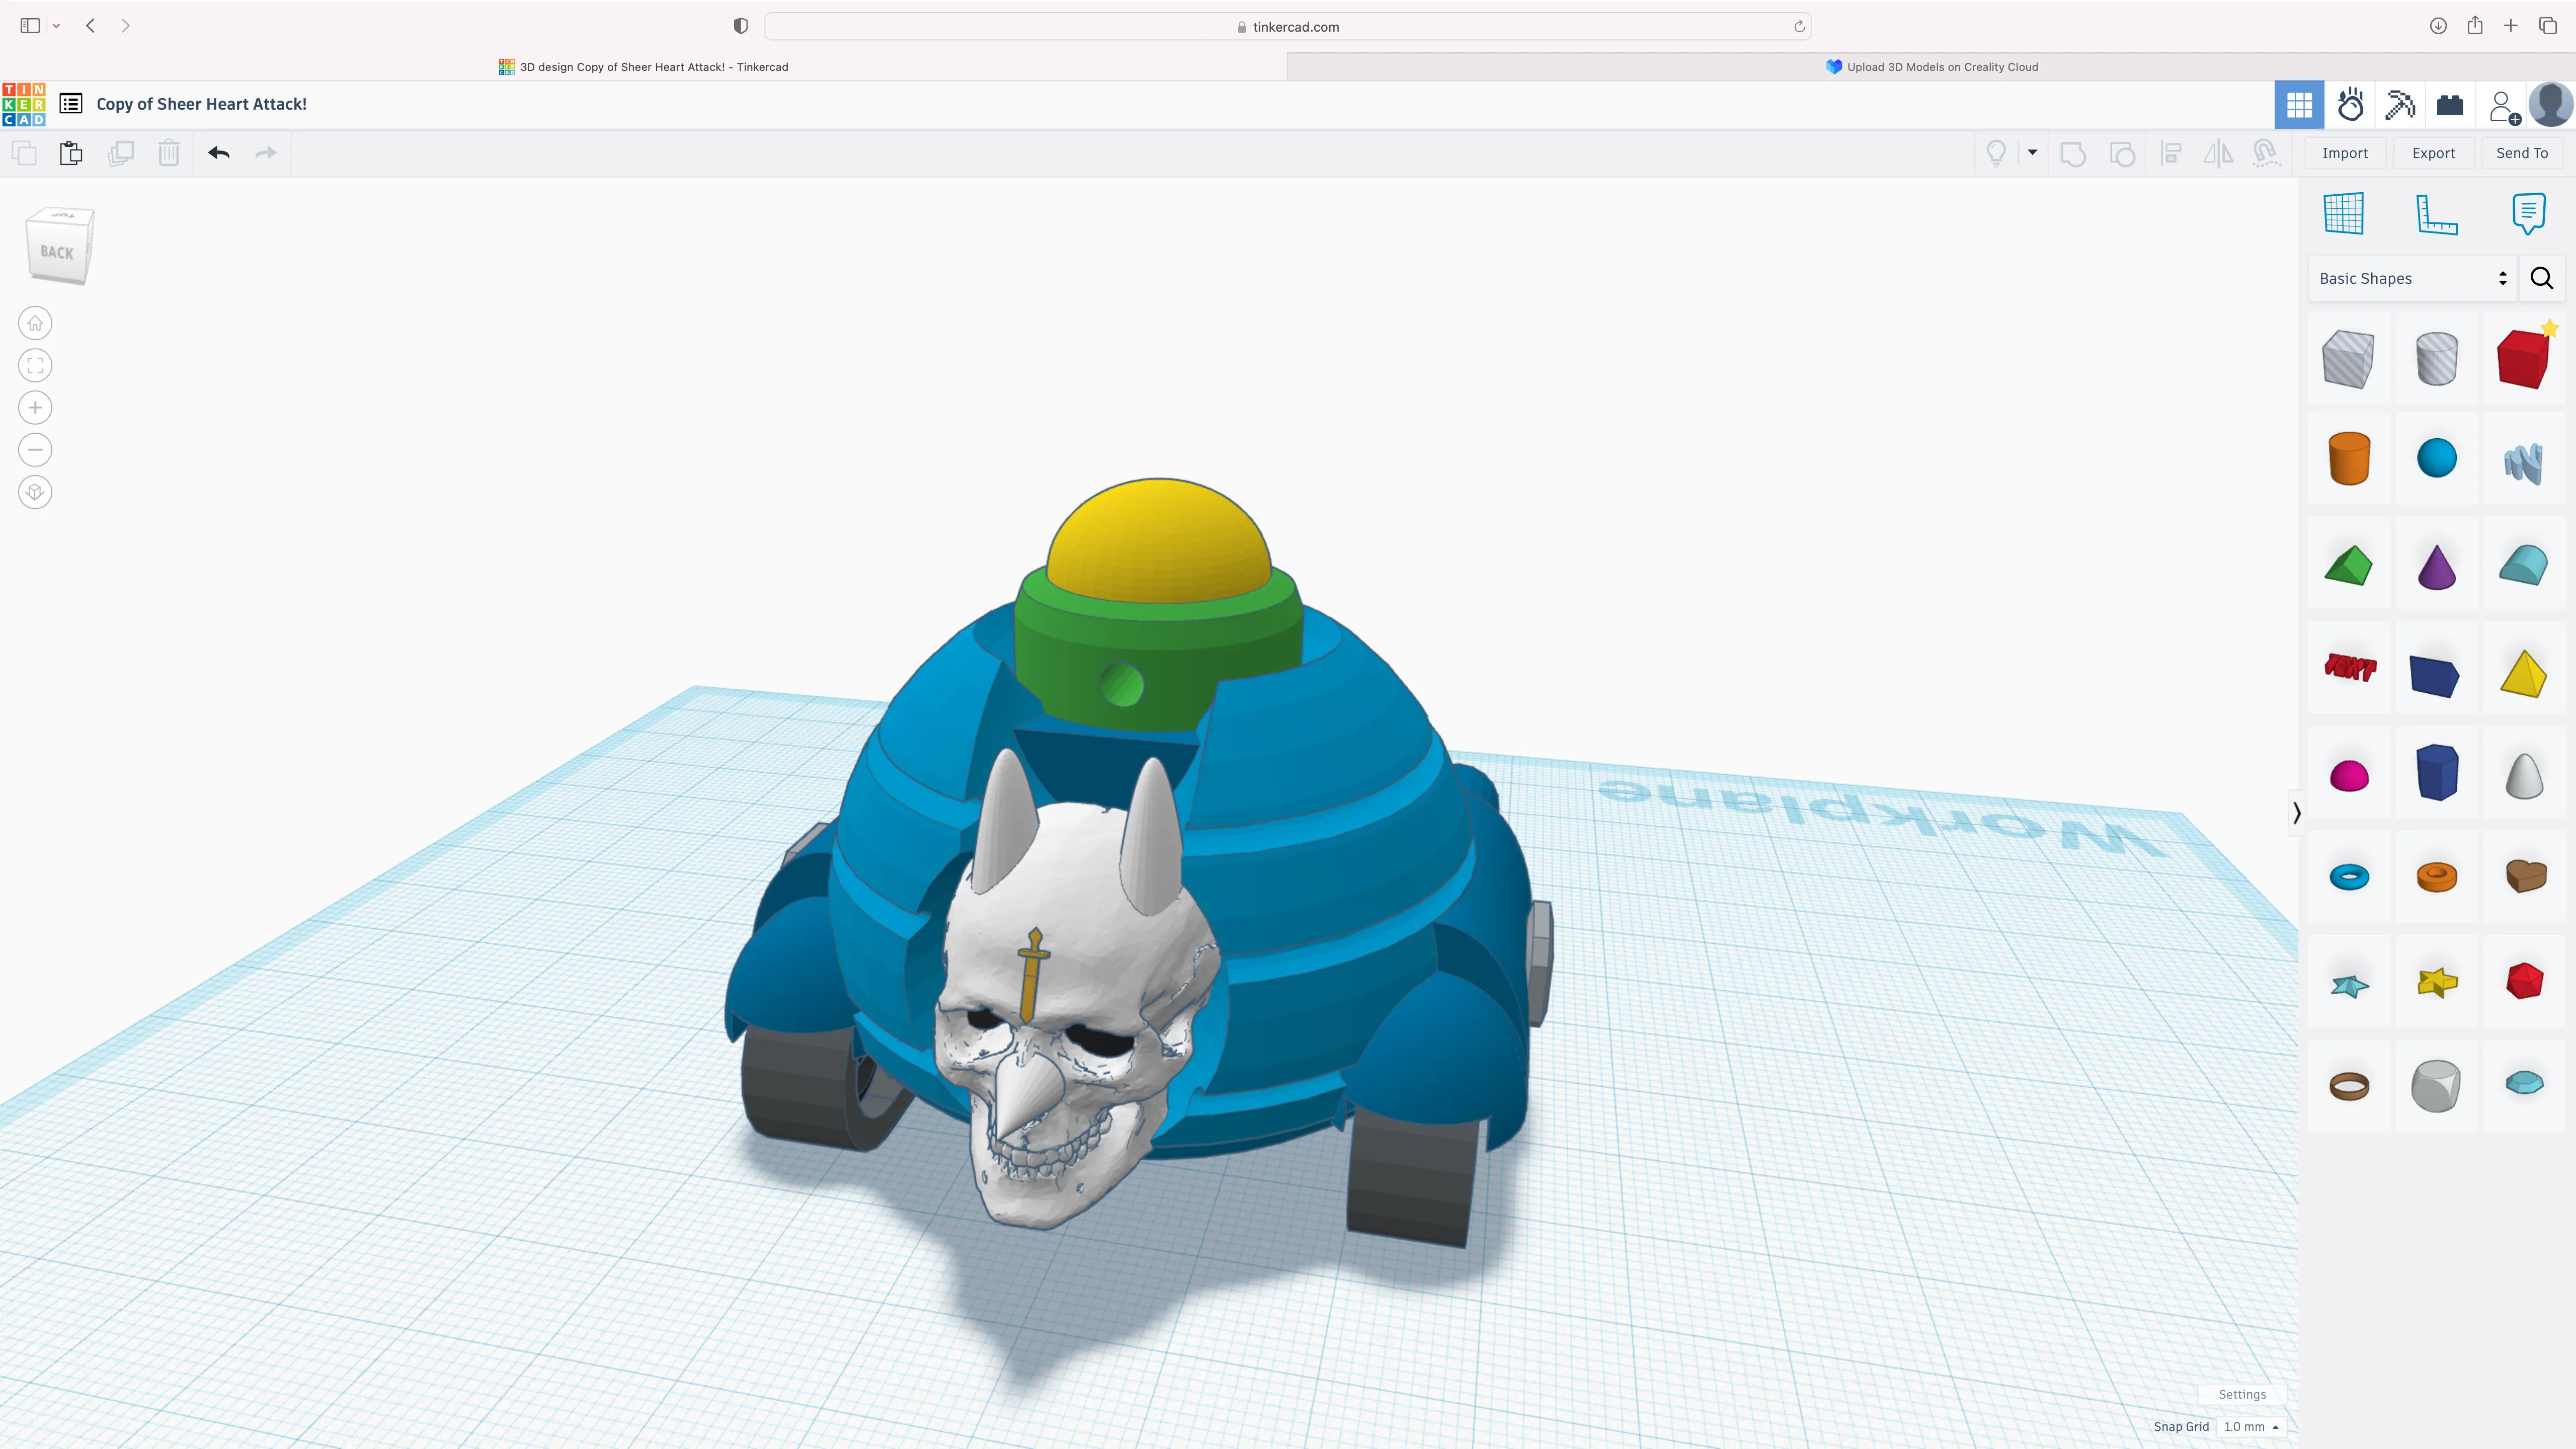Select the red Text shape

(x=2349, y=667)
